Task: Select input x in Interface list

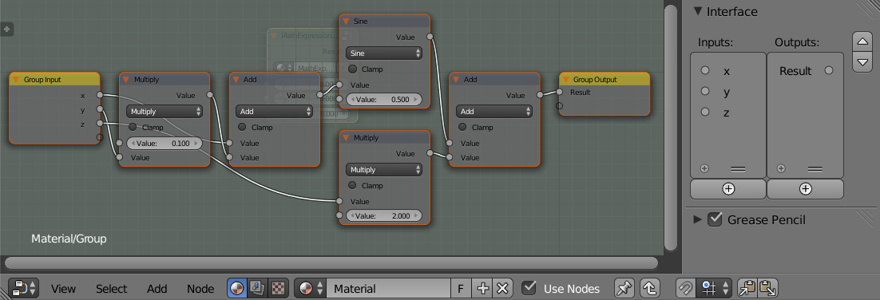Action: pyautogui.click(x=728, y=71)
